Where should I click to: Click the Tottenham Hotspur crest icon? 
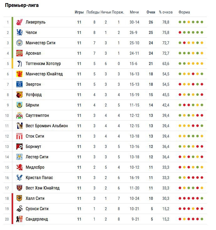(x=19, y=63)
